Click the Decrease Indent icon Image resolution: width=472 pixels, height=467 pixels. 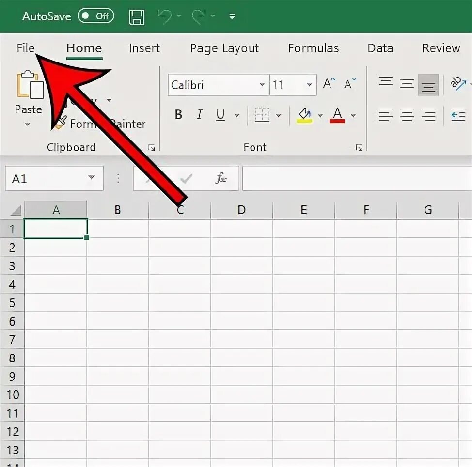(x=458, y=115)
